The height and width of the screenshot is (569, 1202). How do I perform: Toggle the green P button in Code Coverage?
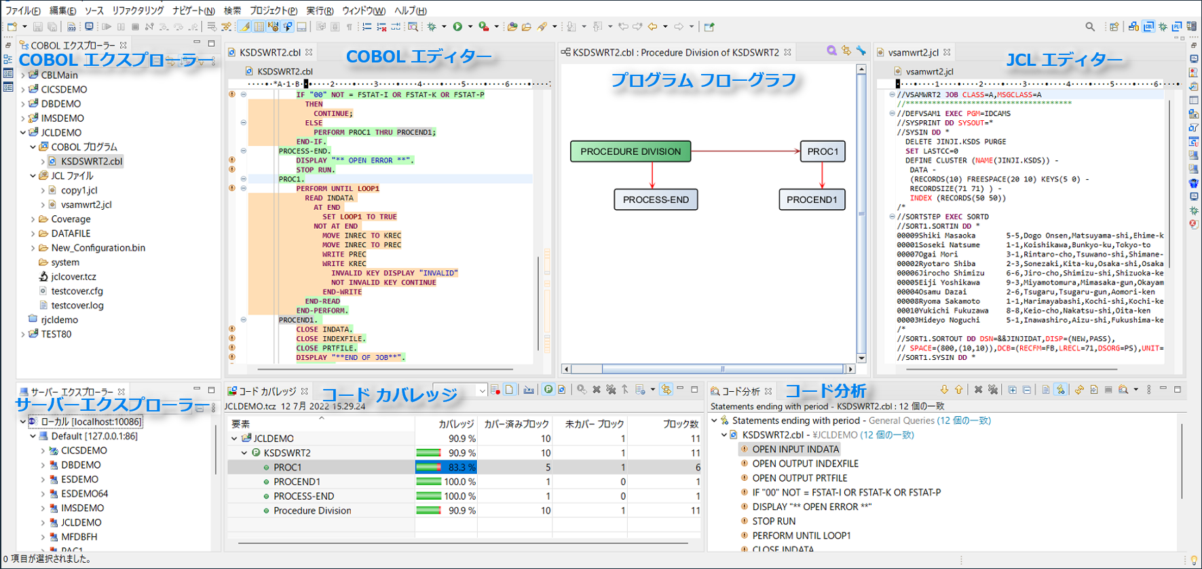coord(548,390)
